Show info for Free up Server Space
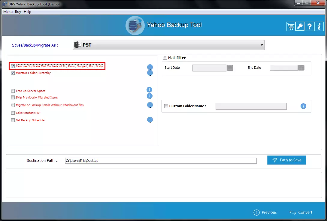The width and height of the screenshot is (327, 221). pyautogui.click(x=149, y=90)
